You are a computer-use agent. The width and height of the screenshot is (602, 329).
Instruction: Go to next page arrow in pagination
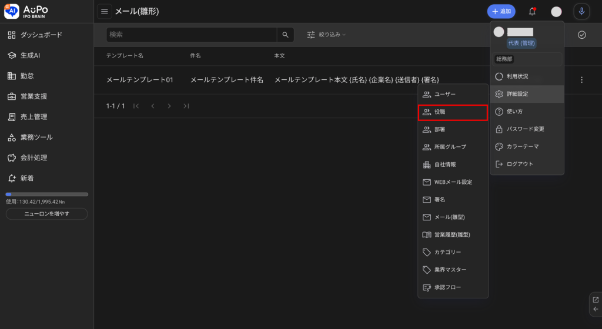(x=169, y=106)
